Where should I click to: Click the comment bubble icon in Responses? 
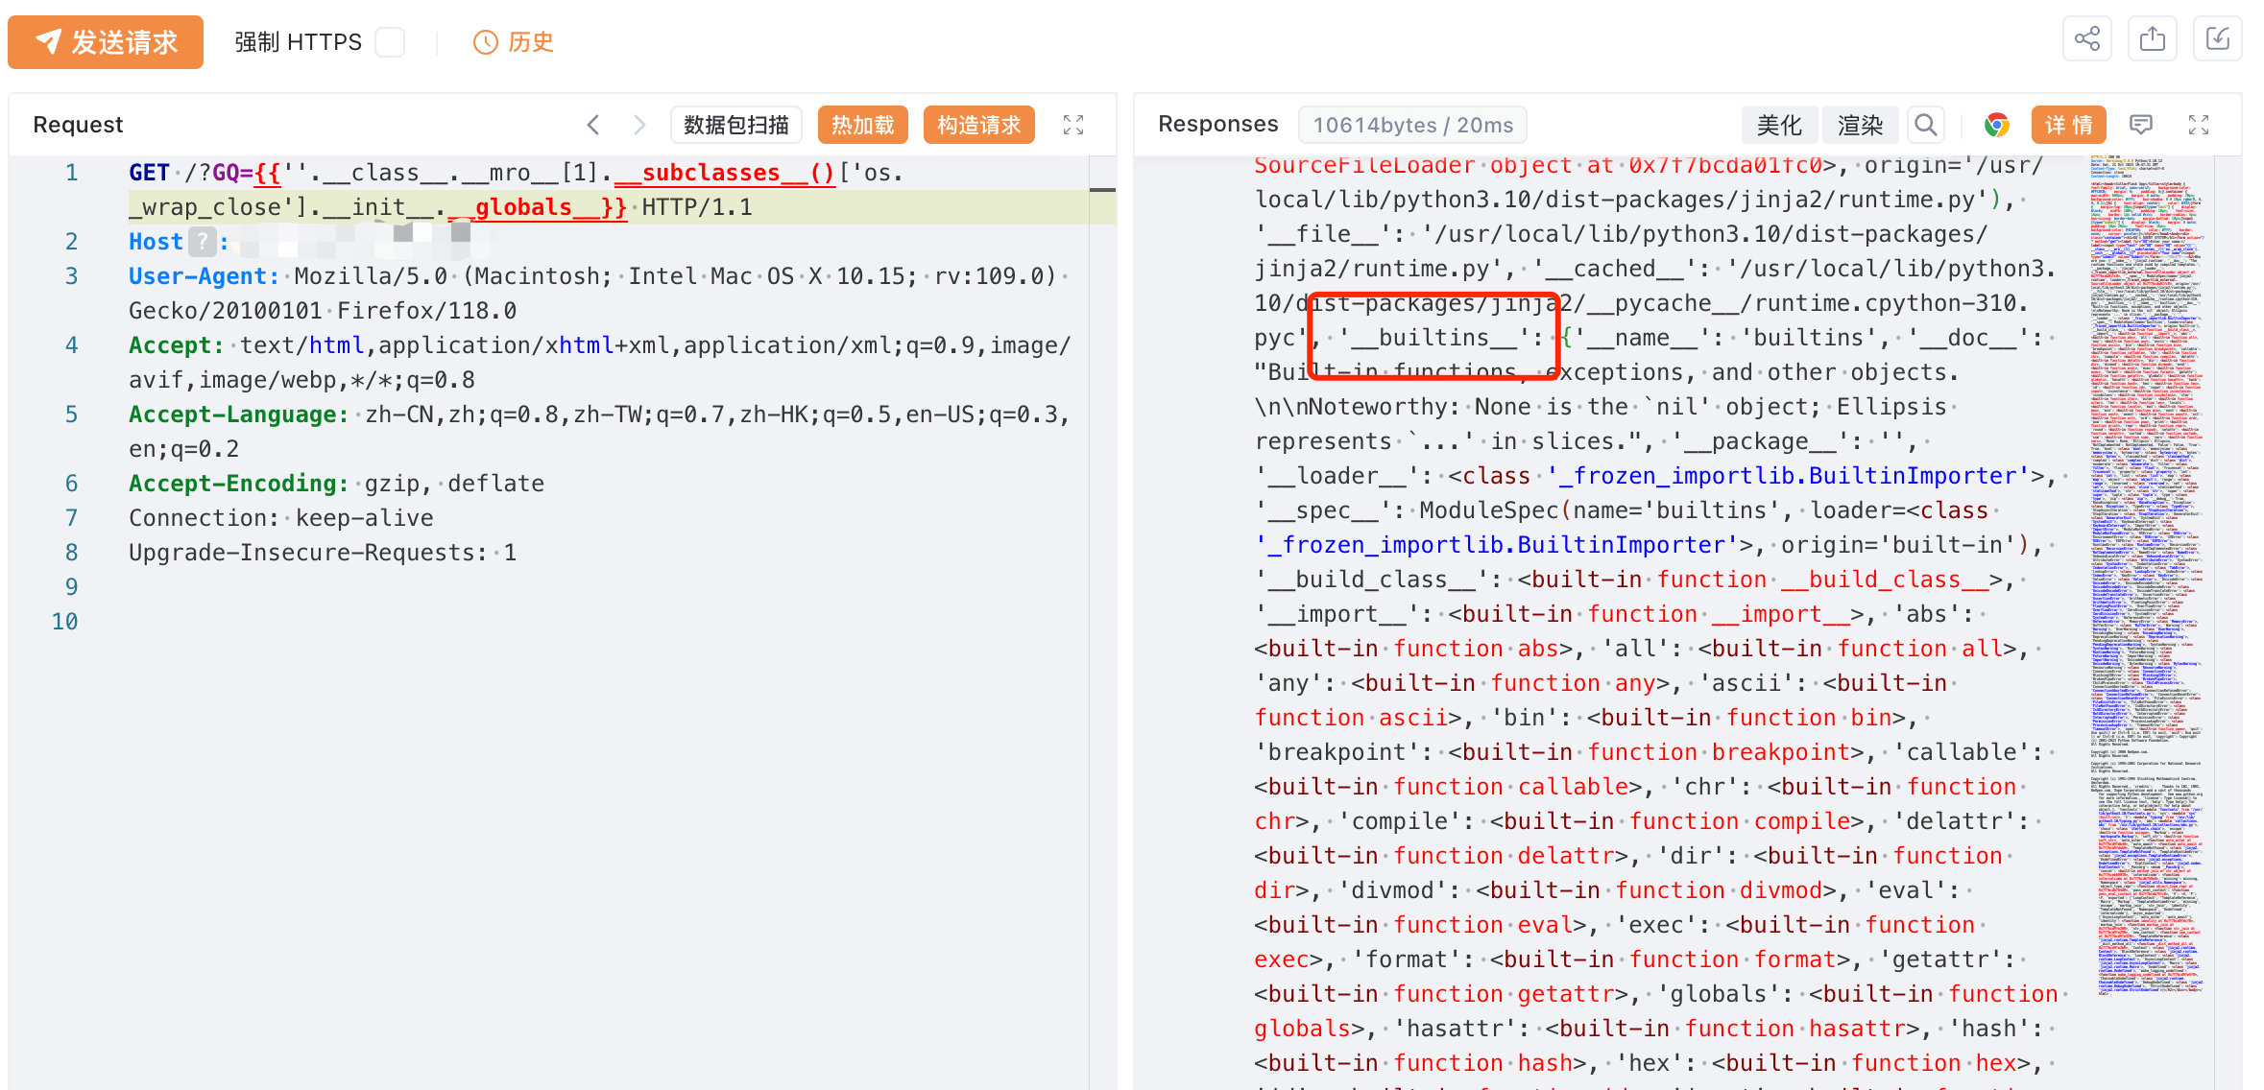[x=2141, y=125]
